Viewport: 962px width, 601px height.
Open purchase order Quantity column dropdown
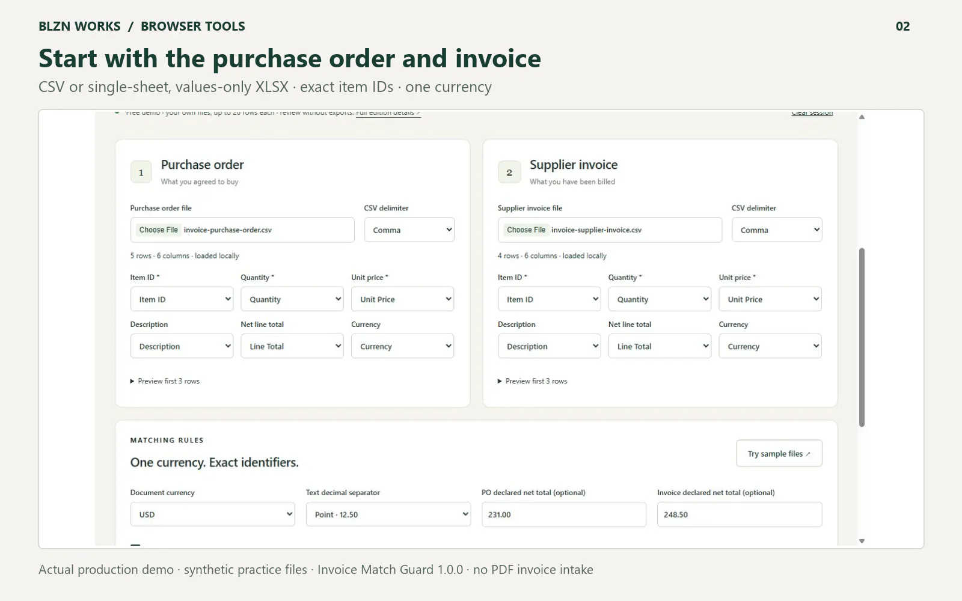coord(292,299)
